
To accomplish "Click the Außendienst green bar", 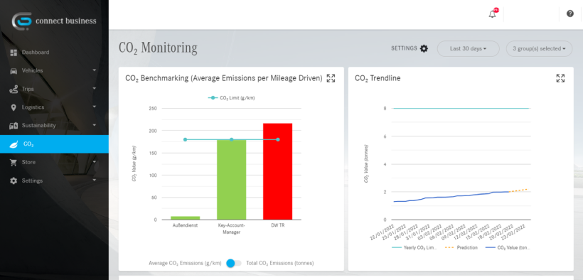I will coord(185,218).
